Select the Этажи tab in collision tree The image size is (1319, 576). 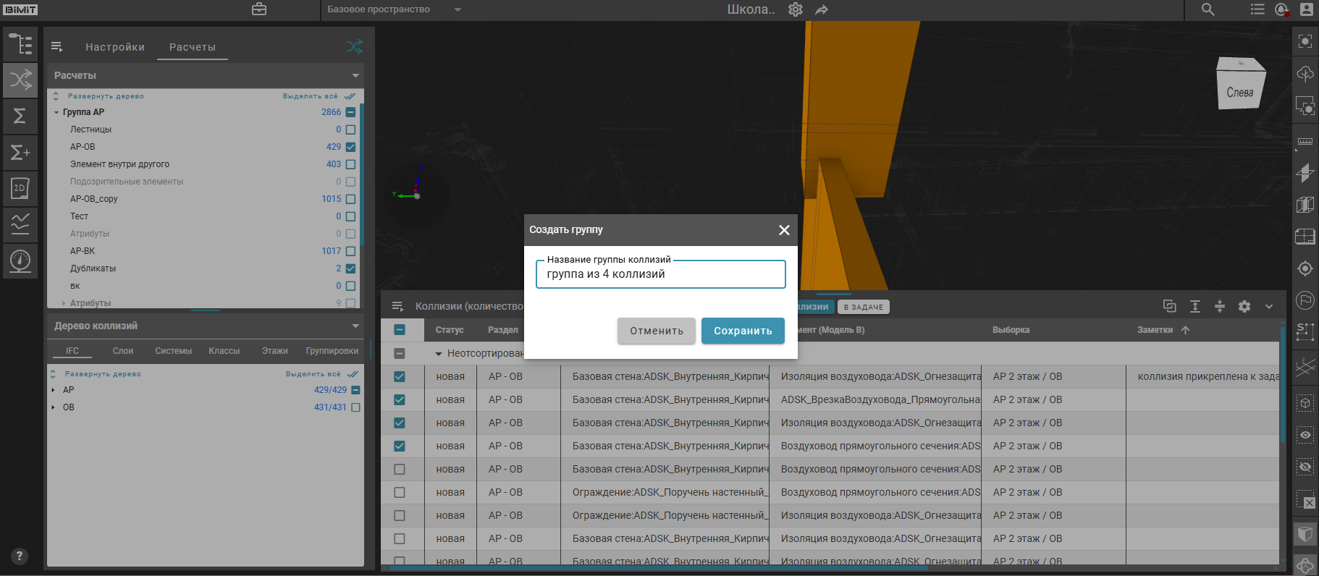point(274,351)
